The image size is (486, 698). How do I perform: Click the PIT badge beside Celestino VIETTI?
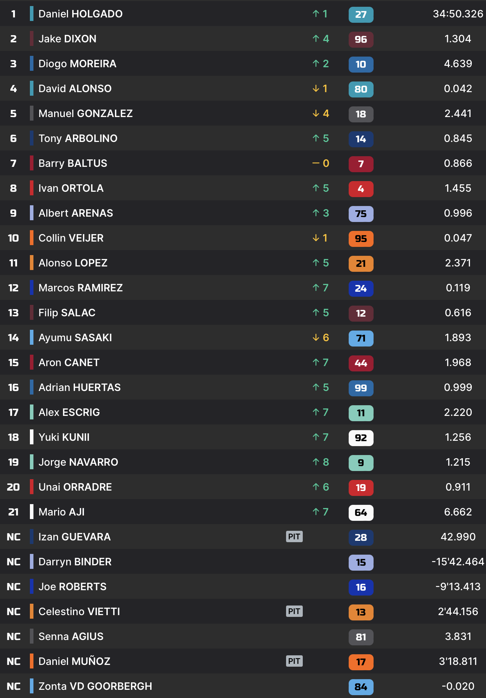point(294,611)
